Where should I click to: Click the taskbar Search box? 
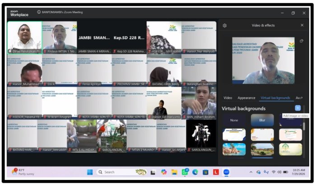coord(121,172)
